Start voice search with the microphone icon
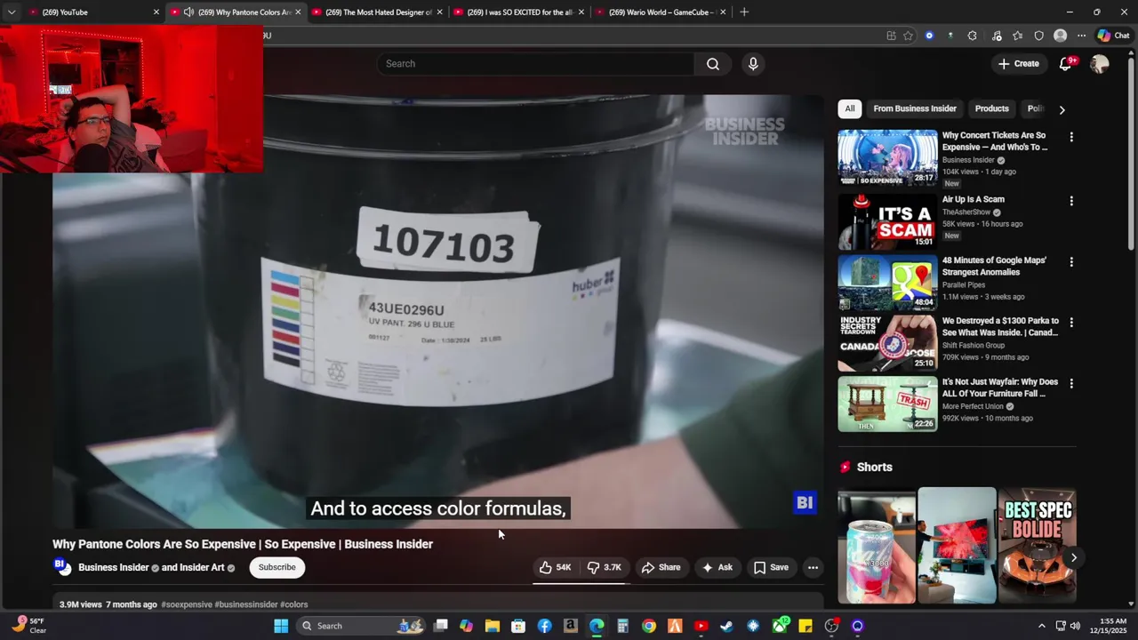 [753, 64]
